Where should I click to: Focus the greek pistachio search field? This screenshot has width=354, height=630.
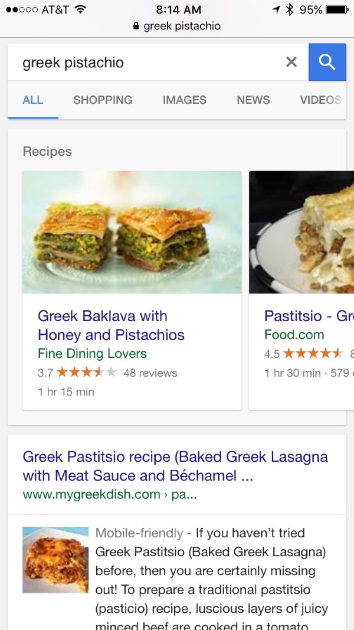(149, 62)
